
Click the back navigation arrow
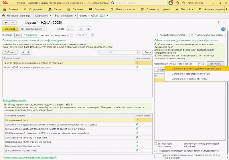tap(6, 23)
